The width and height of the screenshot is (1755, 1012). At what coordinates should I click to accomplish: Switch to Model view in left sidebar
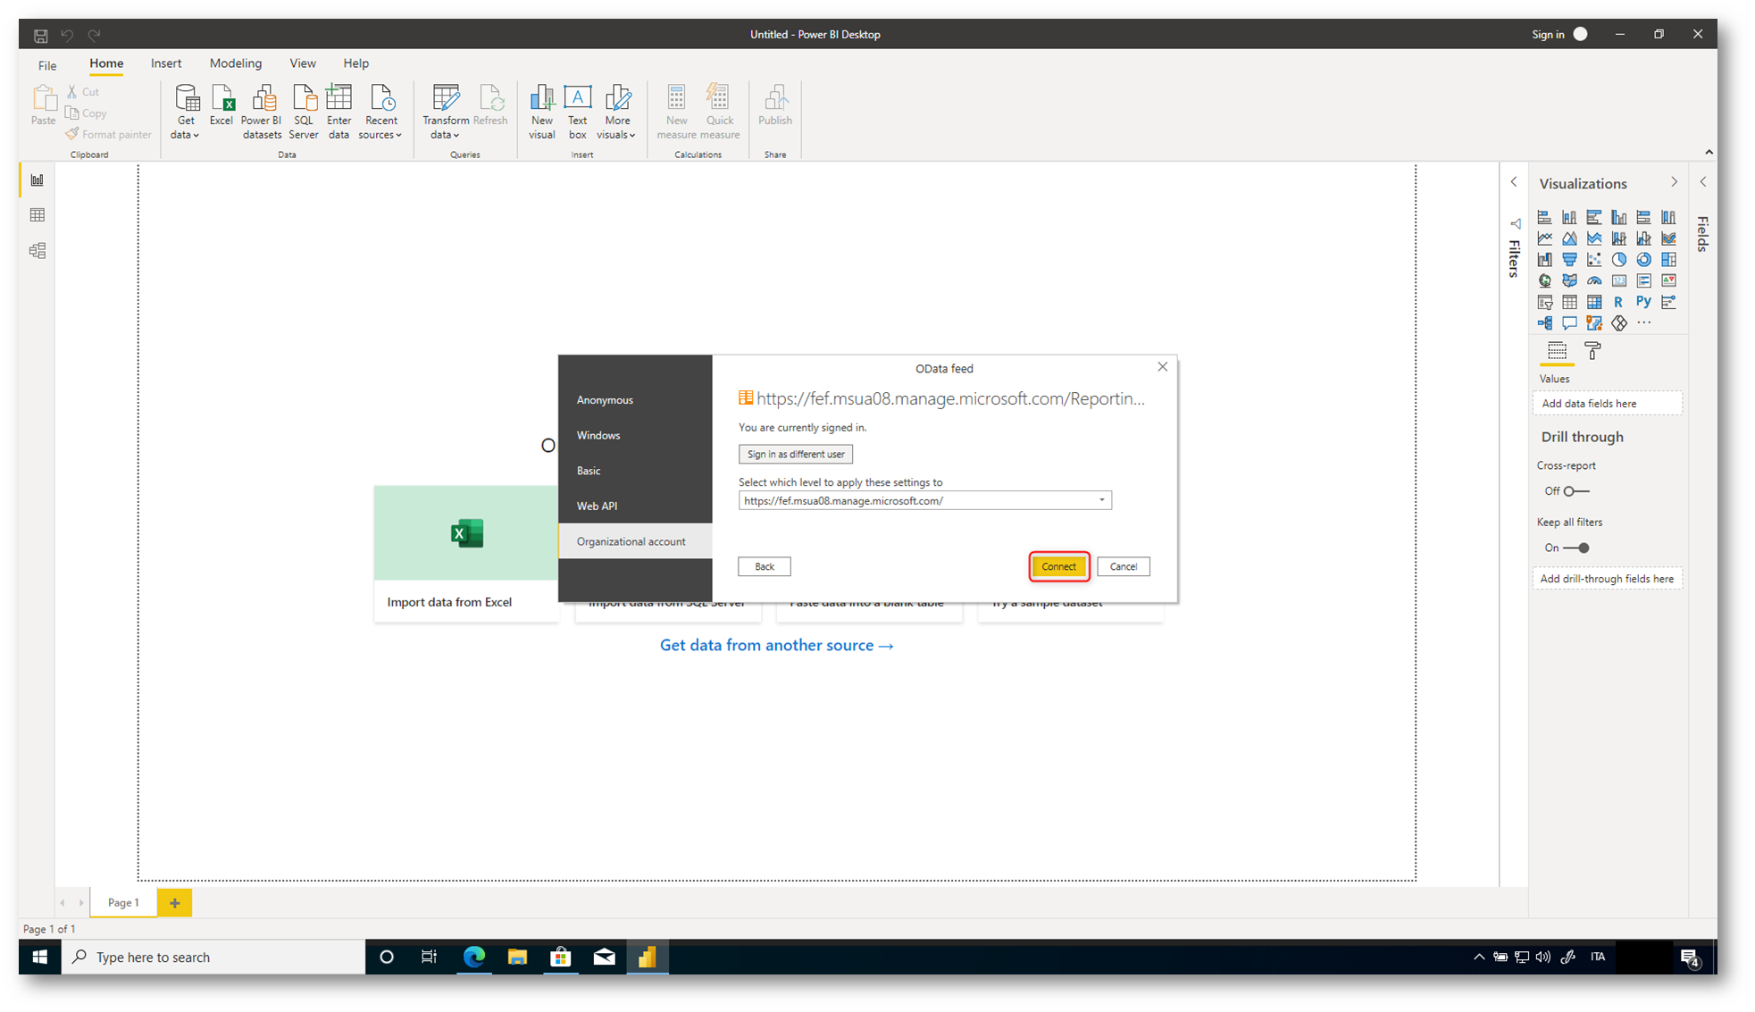pyautogui.click(x=38, y=251)
